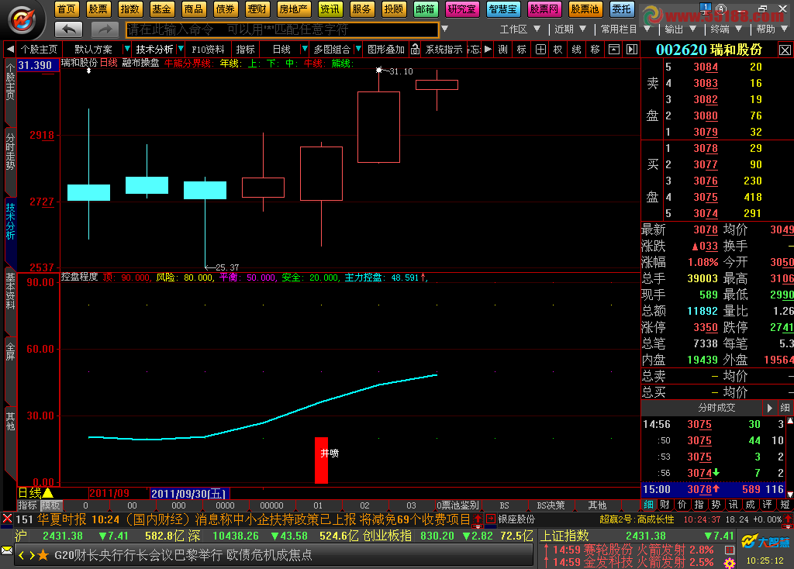Viewport: 794px width, 569px height.
Task: Toggle the 势 trend tab
Action: [x=716, y=505]
